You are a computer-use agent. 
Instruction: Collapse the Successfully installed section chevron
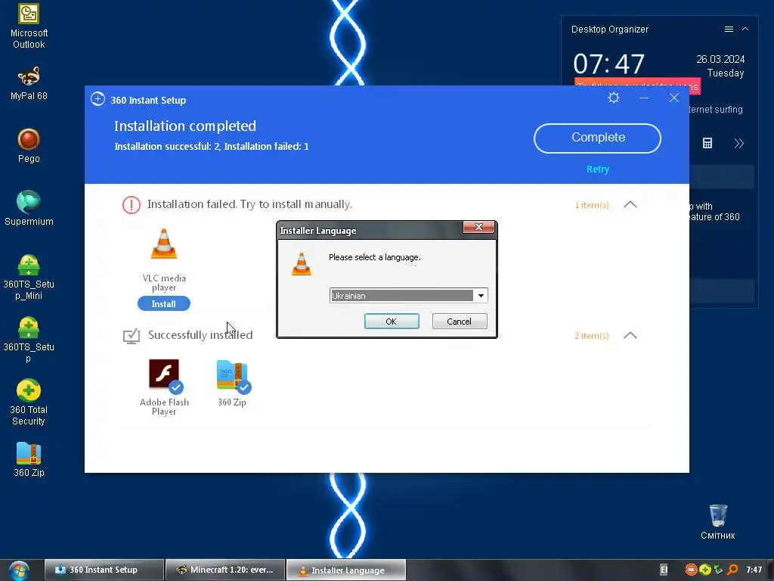click(630, 335)
